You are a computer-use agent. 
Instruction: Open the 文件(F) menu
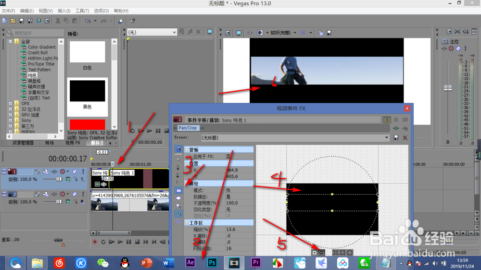(8, 11)
